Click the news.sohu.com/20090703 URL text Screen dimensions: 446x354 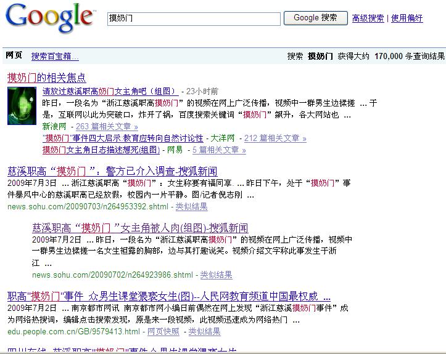88,207
